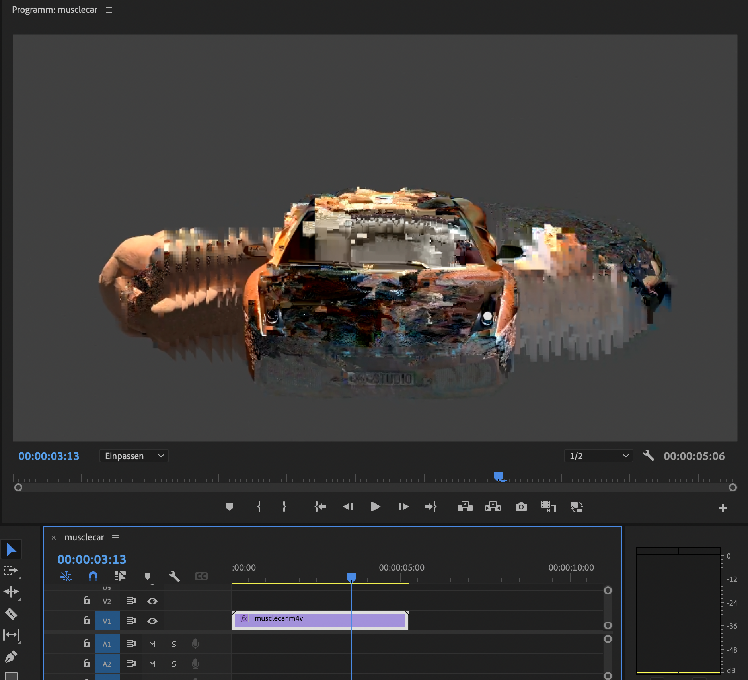Click the Mark In button
748x680 pixels.
tap(259, 507)
